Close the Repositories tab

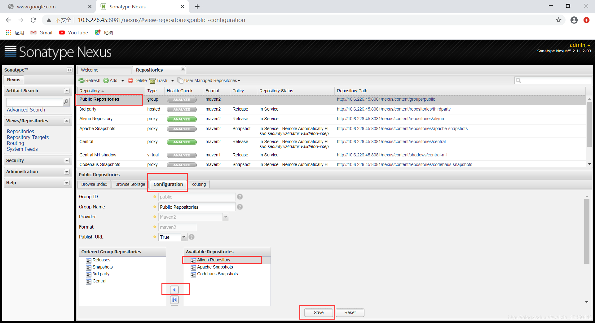183,69
